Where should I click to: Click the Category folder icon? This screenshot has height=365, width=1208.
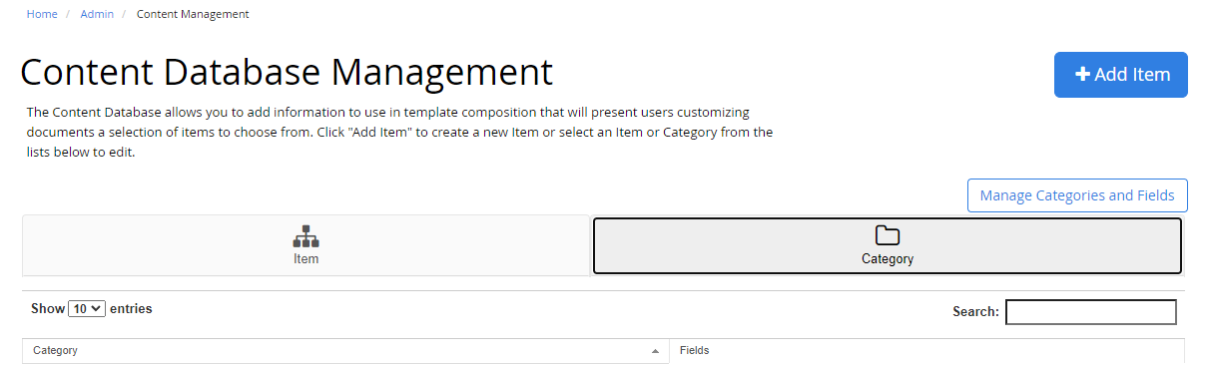tap(888, 235)
